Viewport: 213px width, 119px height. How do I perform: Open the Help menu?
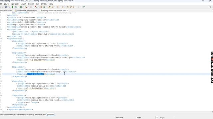click(51, 4)
